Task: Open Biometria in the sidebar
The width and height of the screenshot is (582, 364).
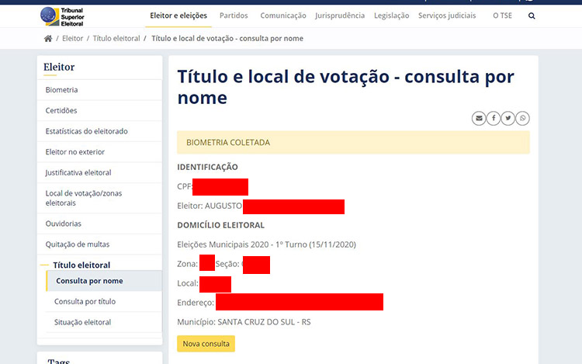Action: [x=99, y=90]
